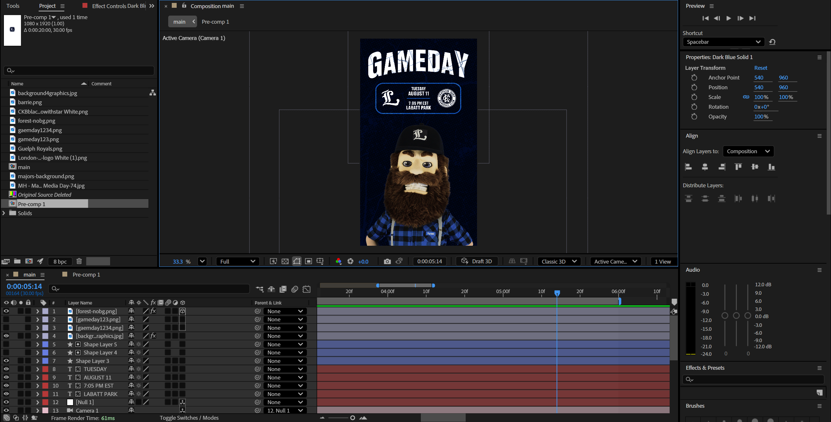Open the Shortcut Spacebar dropdown
This screenshot has height=422, width=831.
[724, 42]
